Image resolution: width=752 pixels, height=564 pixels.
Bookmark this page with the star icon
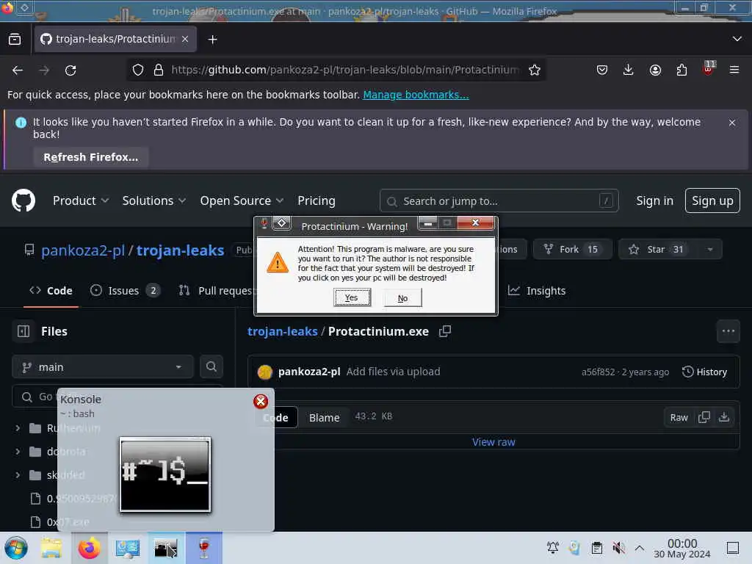tap(535, 70)
